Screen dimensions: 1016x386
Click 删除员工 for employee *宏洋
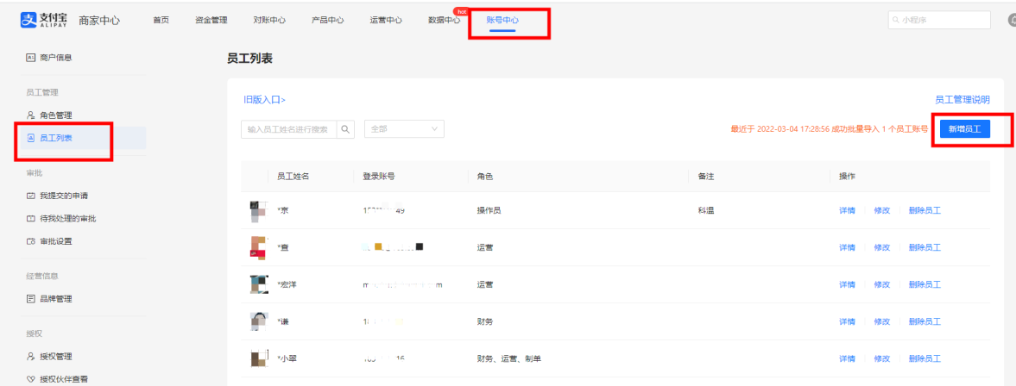pos(924,284)
